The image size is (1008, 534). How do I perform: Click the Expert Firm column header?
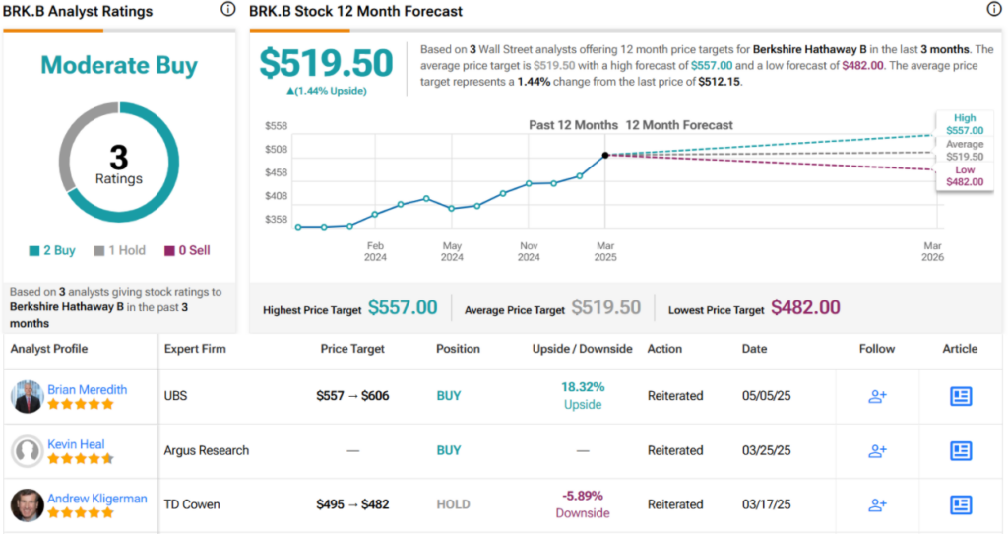[x=195, y=349]
